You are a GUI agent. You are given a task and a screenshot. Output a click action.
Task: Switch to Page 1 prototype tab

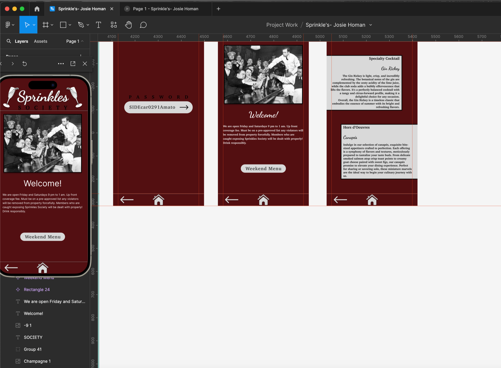tap(165, 9)
